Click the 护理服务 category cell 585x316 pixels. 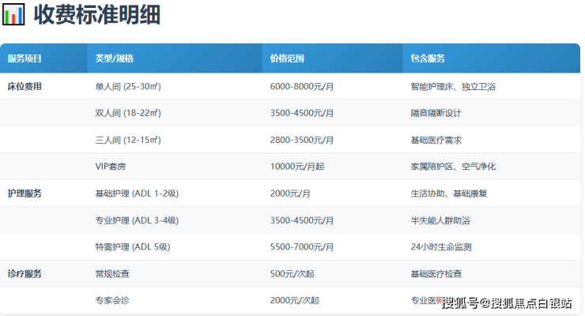25,194
